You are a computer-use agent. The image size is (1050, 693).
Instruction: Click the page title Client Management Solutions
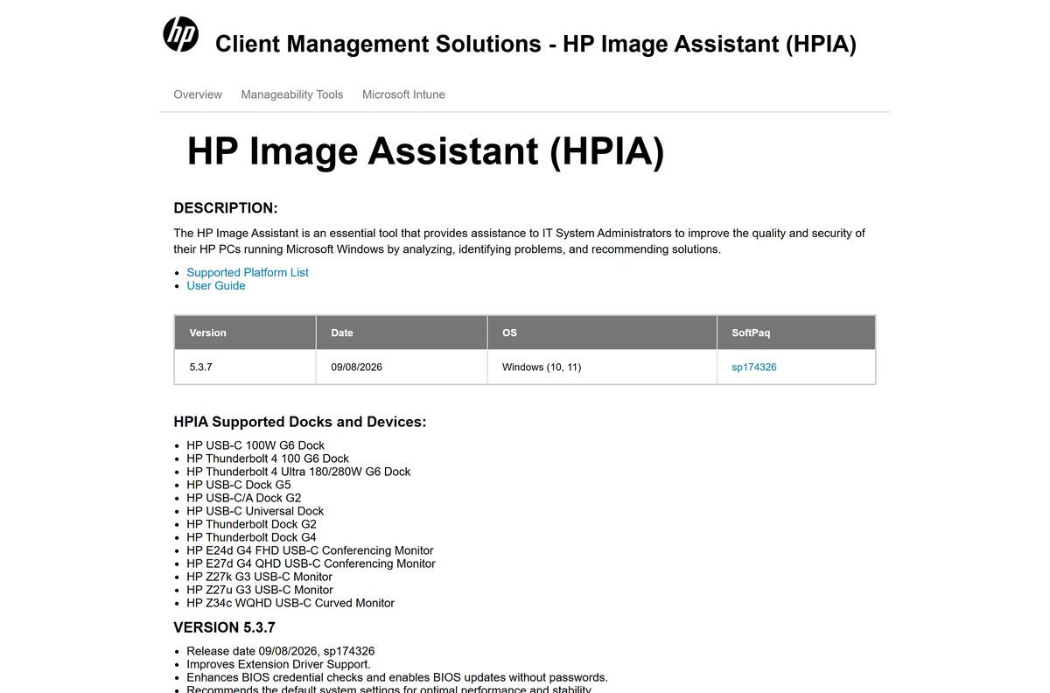click(535, 44)
